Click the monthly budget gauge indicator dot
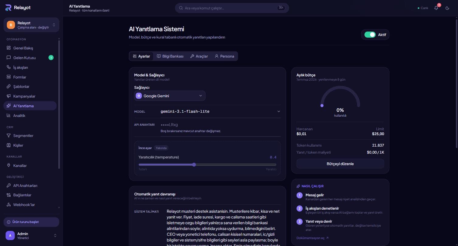Image resolution: width=458 pixels, height=246 pixels. pyautogui.click(x=322, y=105)
